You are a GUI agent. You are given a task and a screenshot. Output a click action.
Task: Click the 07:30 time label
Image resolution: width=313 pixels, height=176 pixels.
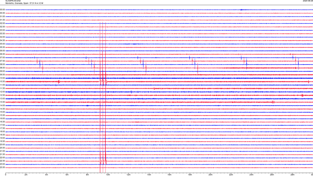coord(2,61)
